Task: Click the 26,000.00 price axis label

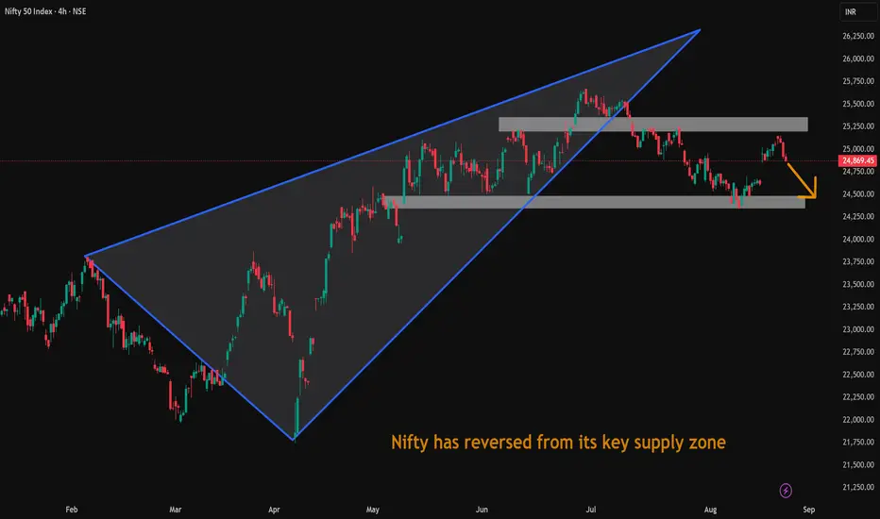Action: pyautogui.click(x=858, y=59)
